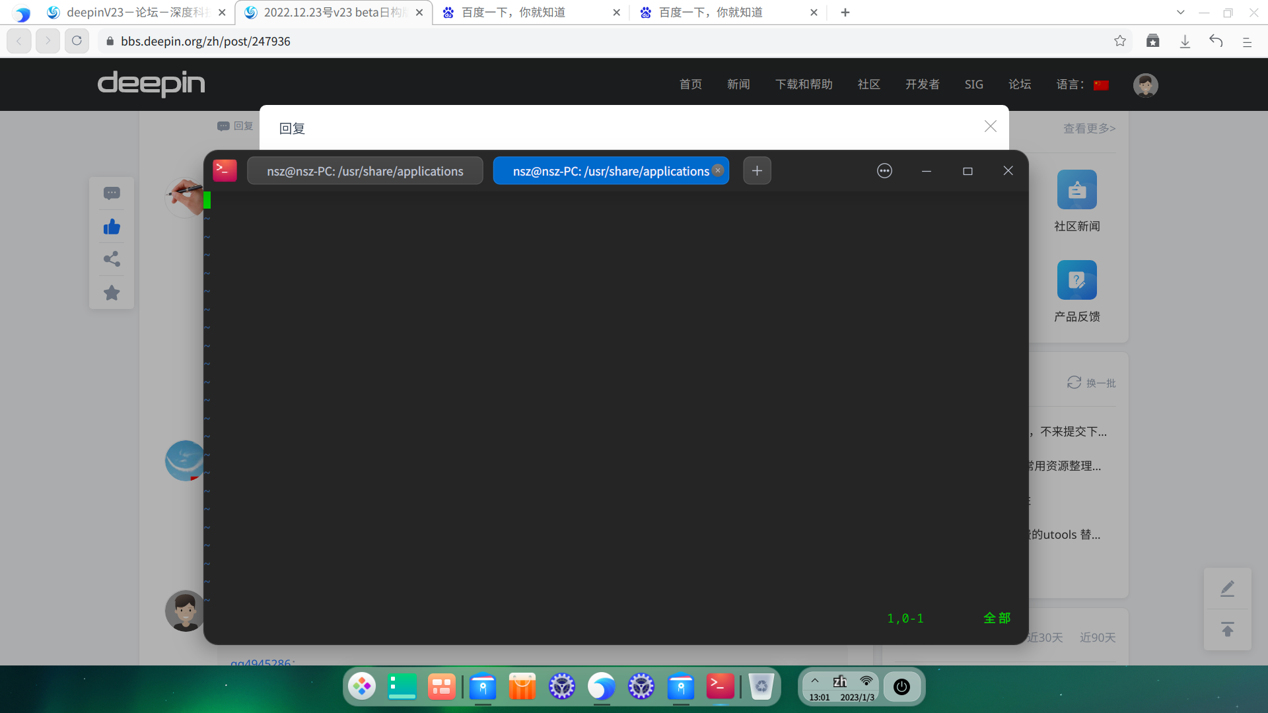Click the comment bubble icon in sidebar

point(112,193)
